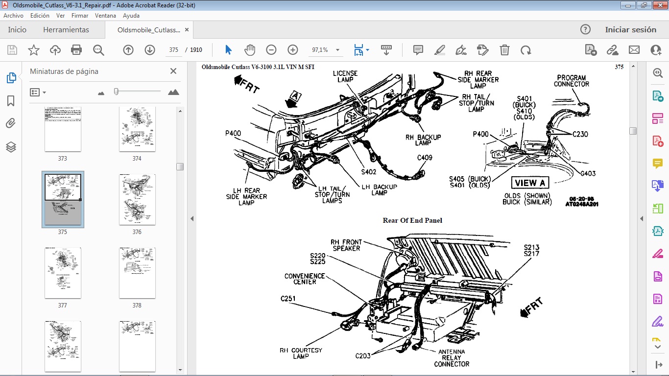Open the find text magnifier

[x=98, y=50]
